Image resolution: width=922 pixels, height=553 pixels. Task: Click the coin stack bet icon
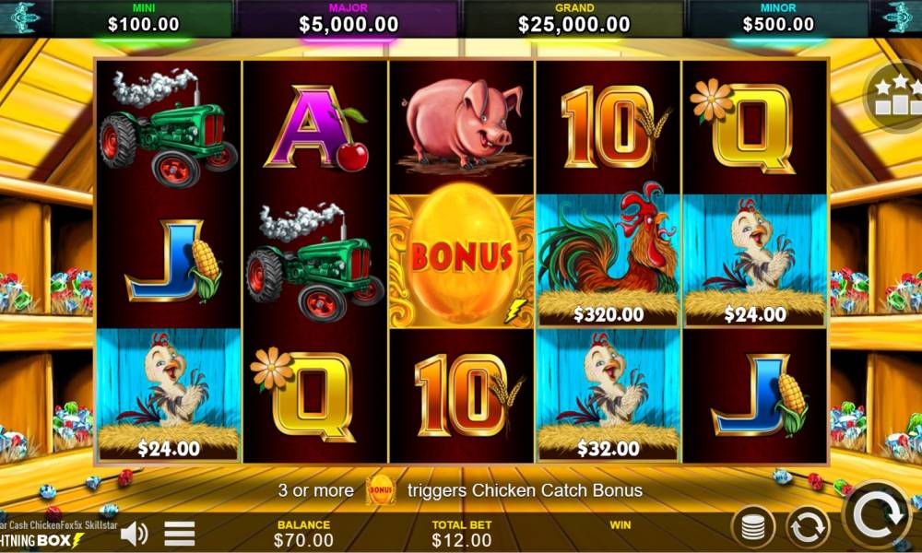(753, 527)
